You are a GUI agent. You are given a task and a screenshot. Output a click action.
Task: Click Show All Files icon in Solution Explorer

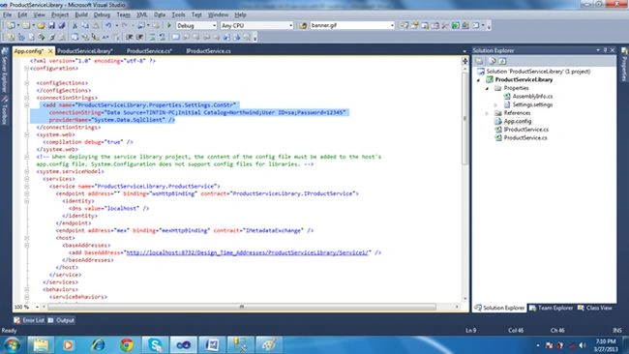click(x=492, y=61)
